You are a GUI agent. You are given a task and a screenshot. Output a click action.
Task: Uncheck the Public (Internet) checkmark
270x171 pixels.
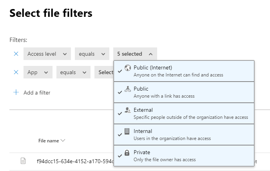120,71
